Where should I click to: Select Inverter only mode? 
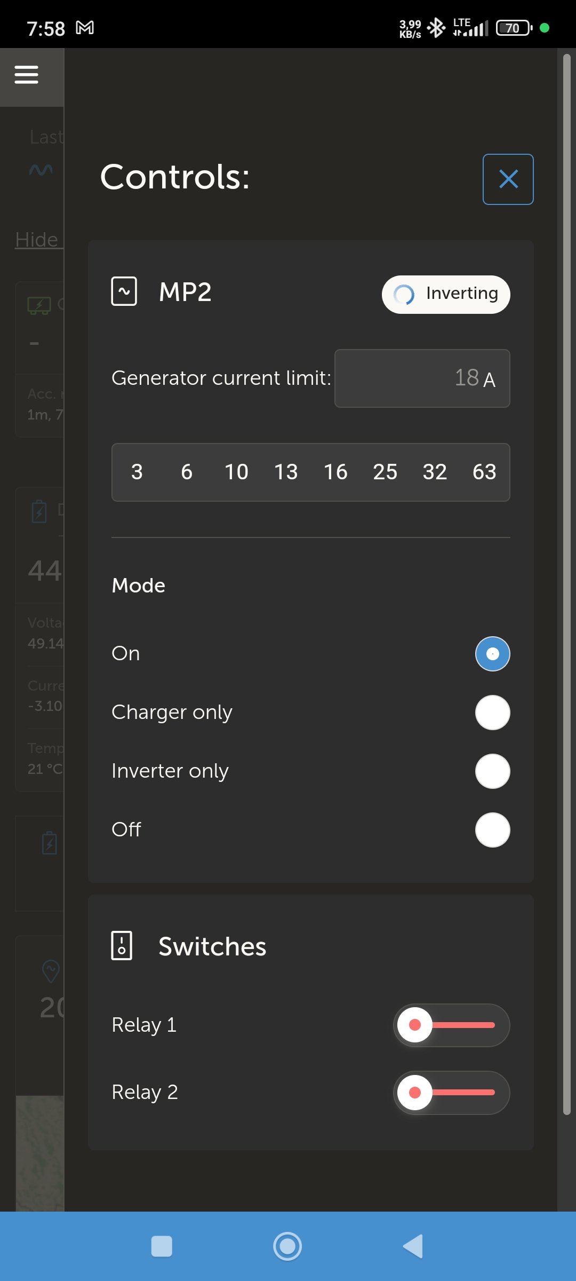pyautogui.click(x=492, y=771)
